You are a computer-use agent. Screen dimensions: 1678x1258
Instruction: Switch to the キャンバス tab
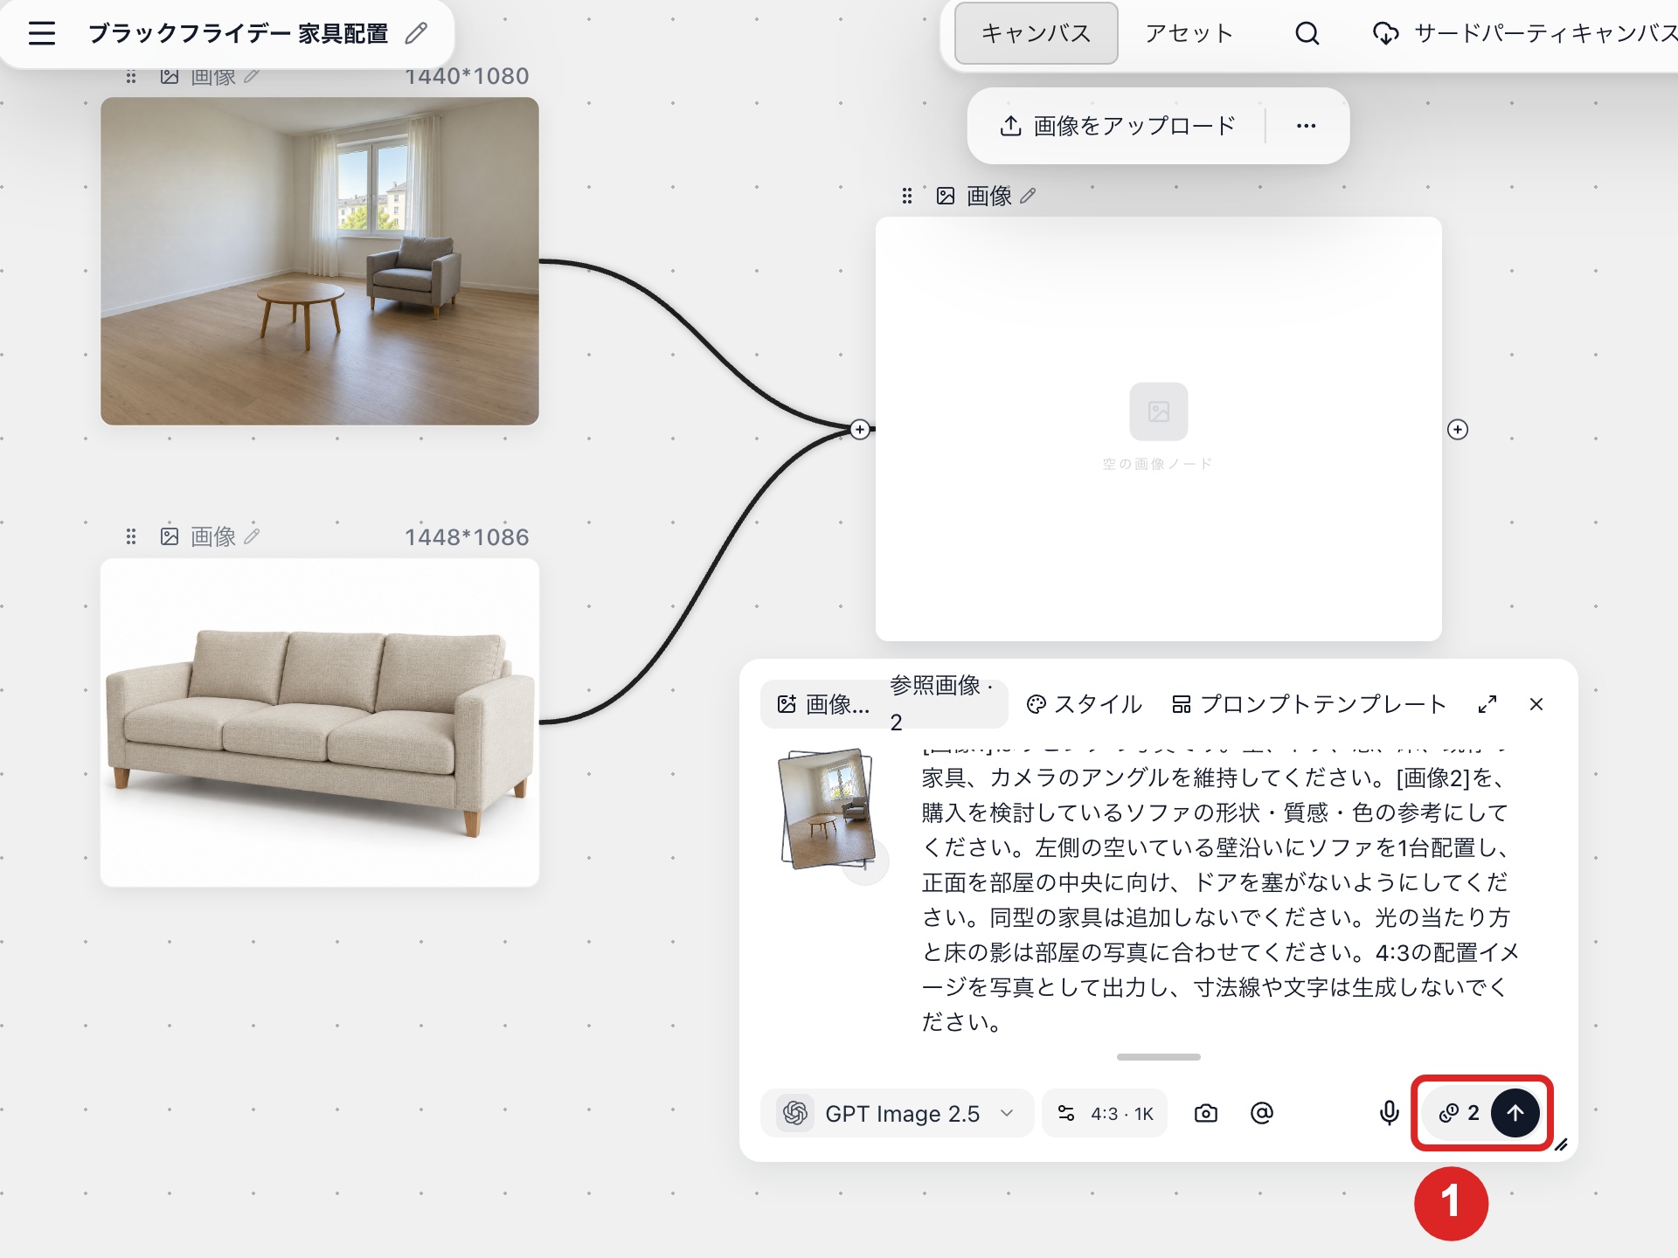tap(1036, 33)
